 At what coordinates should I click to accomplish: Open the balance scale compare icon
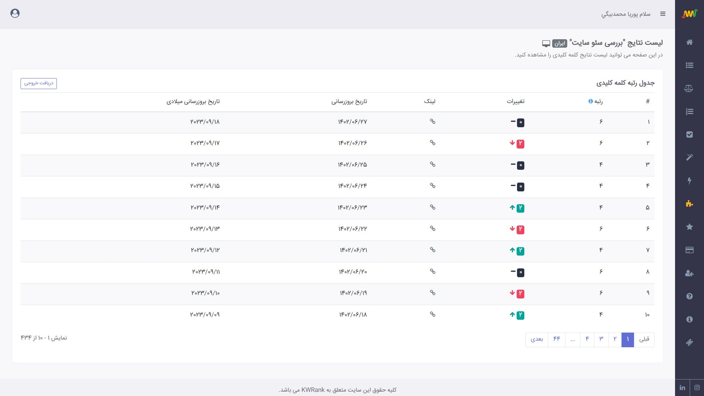689,88
